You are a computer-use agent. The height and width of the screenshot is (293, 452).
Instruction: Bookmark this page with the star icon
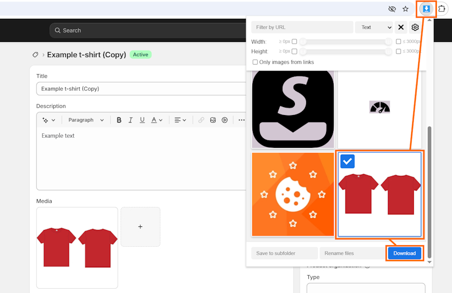[406, 9]
